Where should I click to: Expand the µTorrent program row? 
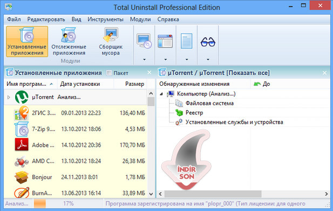(x=9, y=97)
